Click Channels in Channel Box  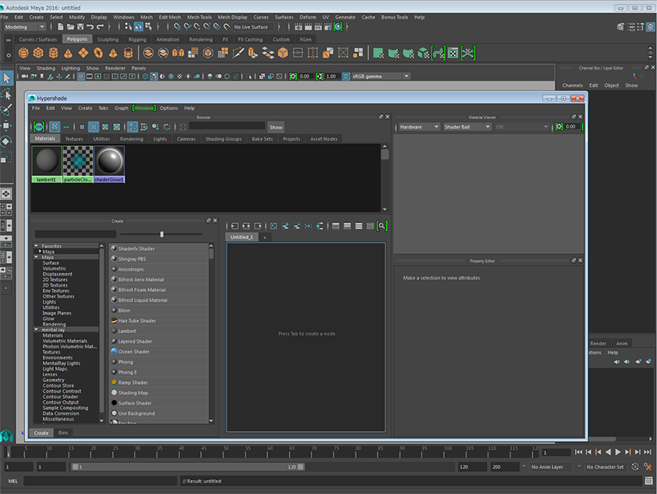click(572, 85)
